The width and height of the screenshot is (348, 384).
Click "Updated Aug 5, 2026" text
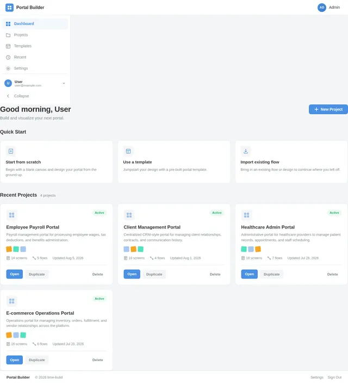coord(68,258)
